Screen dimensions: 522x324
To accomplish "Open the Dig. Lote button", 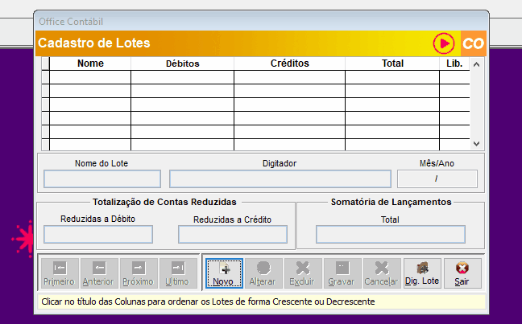I will click(x=422, y=273).
